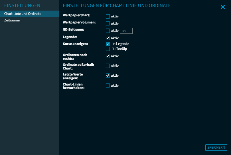Image resolution: width=231 pixels, height=155 pixels.
Task: Select 'Chart-Linie und Ordinate' in the sidebar
Action: [x=23, y=14]
